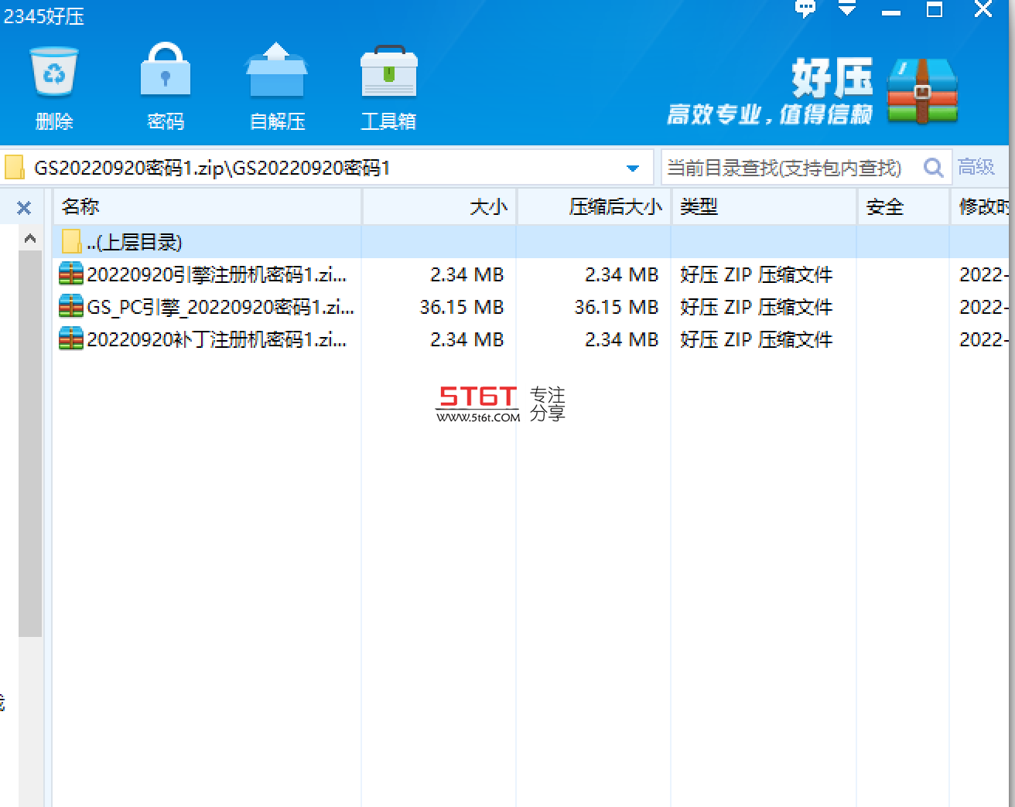This screenshot has width=1015, height=807.
Task: Click the 36.15 MB compressed size cell
Action: click(617, 307)
